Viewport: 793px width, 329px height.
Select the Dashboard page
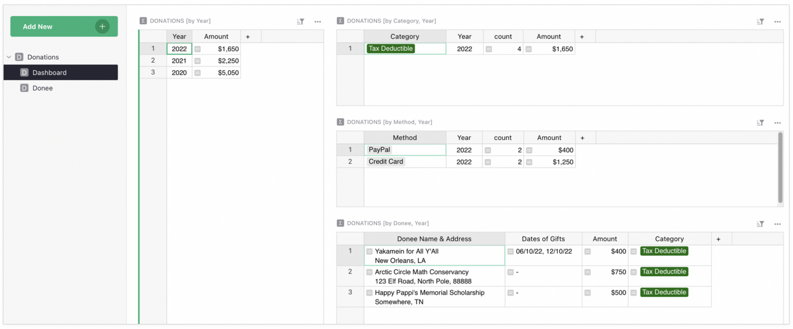[x=61, y=72]
